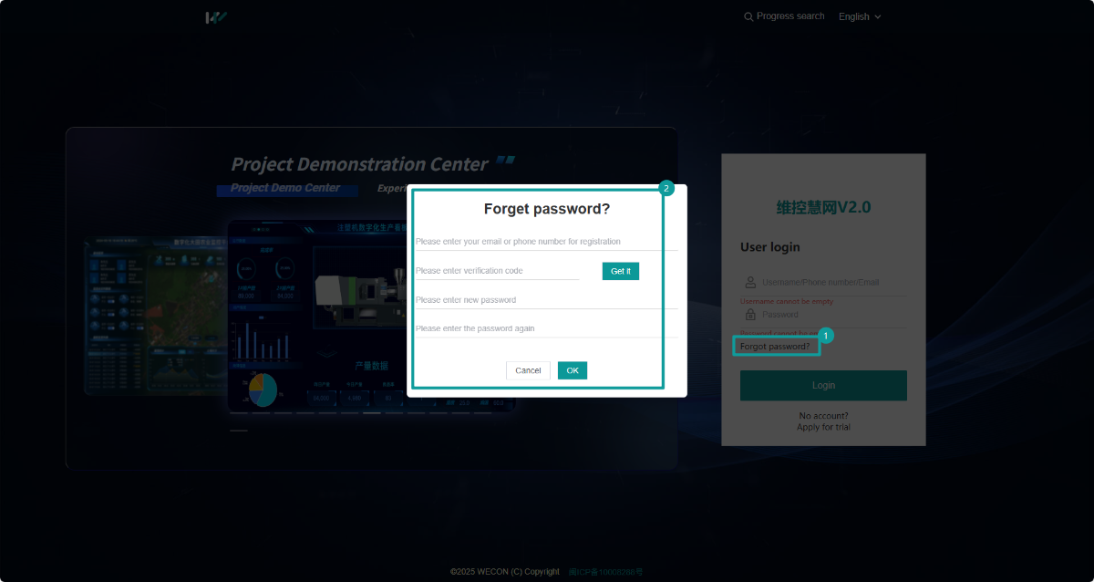This screenshot has width=1094, height=582.
Task: Focus the new password field
Action: pos(546,300)
